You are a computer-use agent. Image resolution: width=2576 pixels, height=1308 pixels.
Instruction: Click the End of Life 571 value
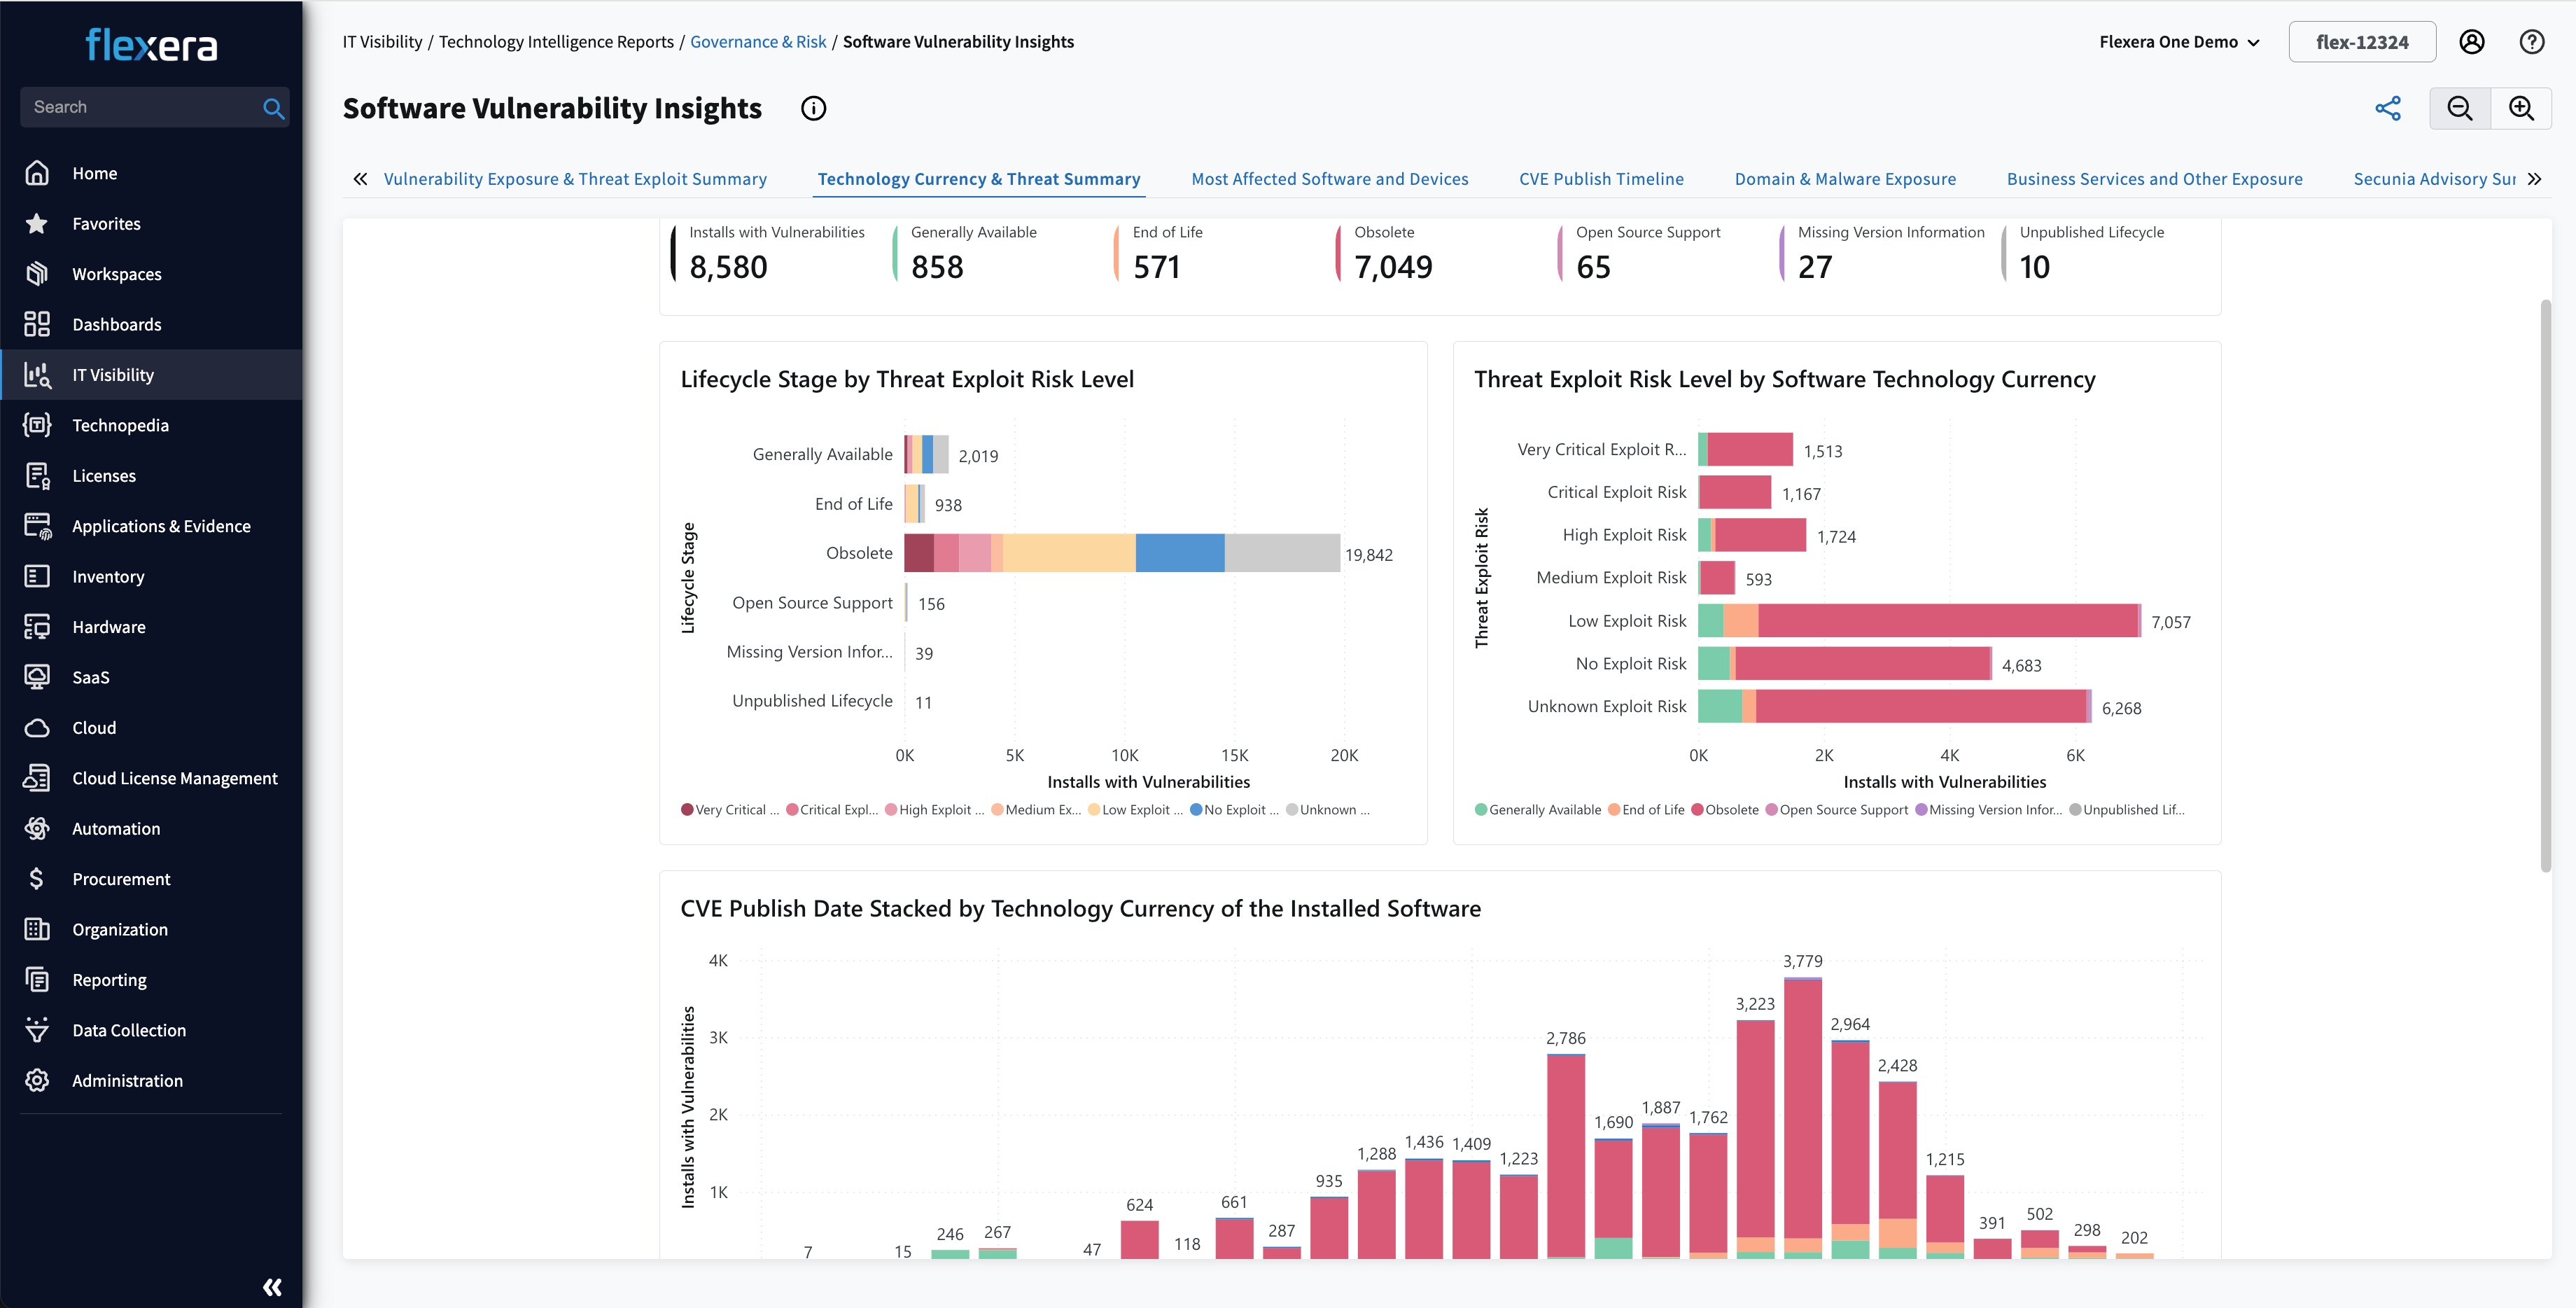pyautogui.click(x=1156, y=267)
